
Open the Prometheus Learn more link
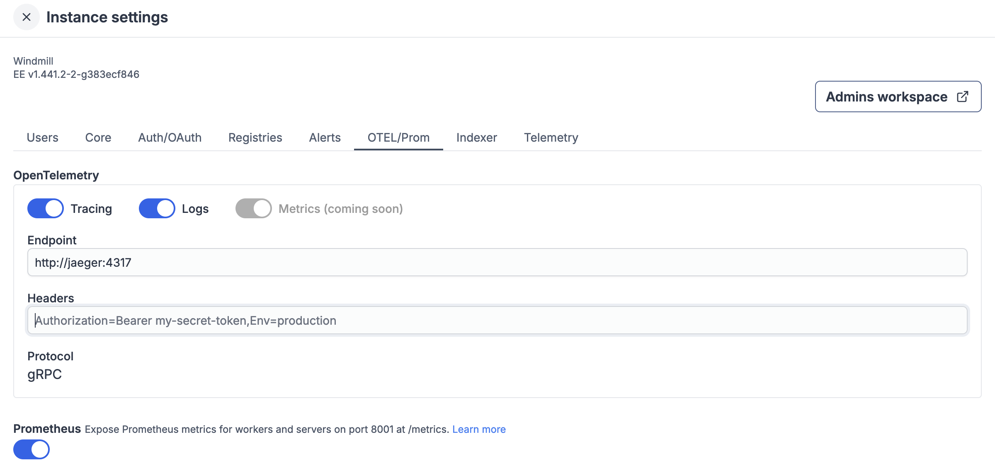pyautogui.click(x=479, y=430)
